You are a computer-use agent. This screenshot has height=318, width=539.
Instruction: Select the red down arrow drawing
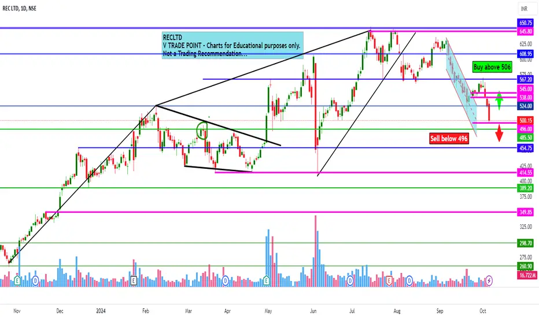(499, 134)
